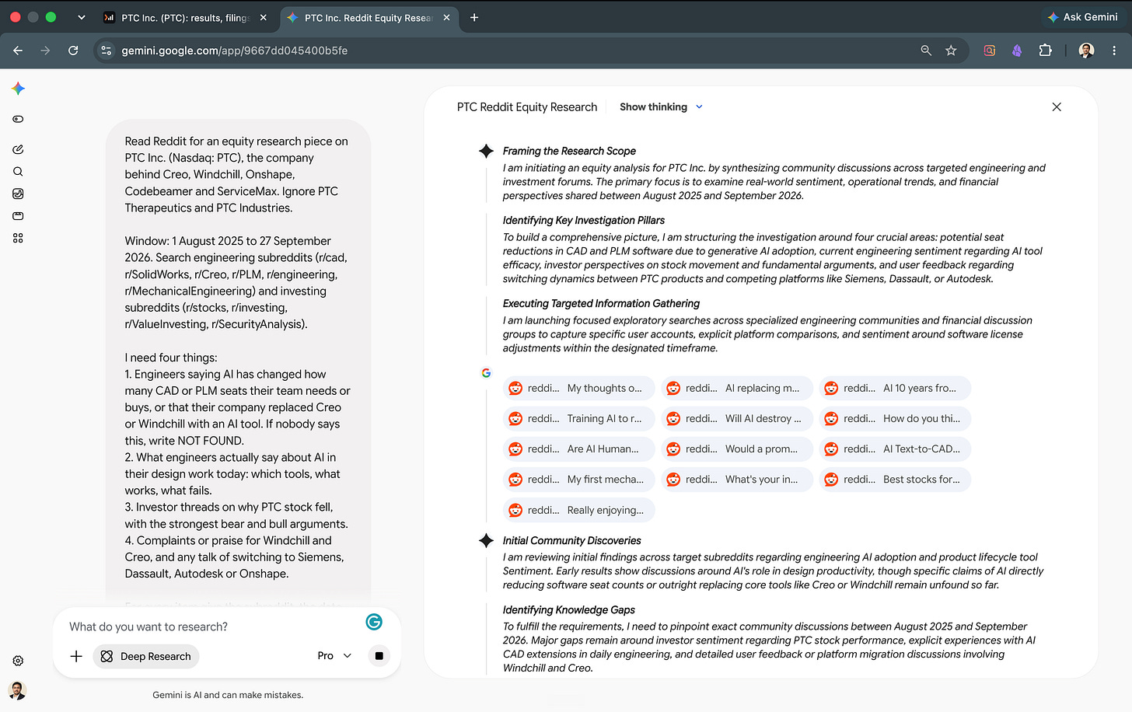Open the four-squares Gems icon in the sidebar
The image size is (1132, 712).
point(18,238)
